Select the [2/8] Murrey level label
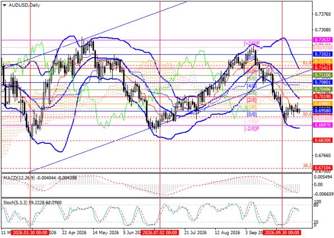334x238 pixels. click(x=252, y=100)
